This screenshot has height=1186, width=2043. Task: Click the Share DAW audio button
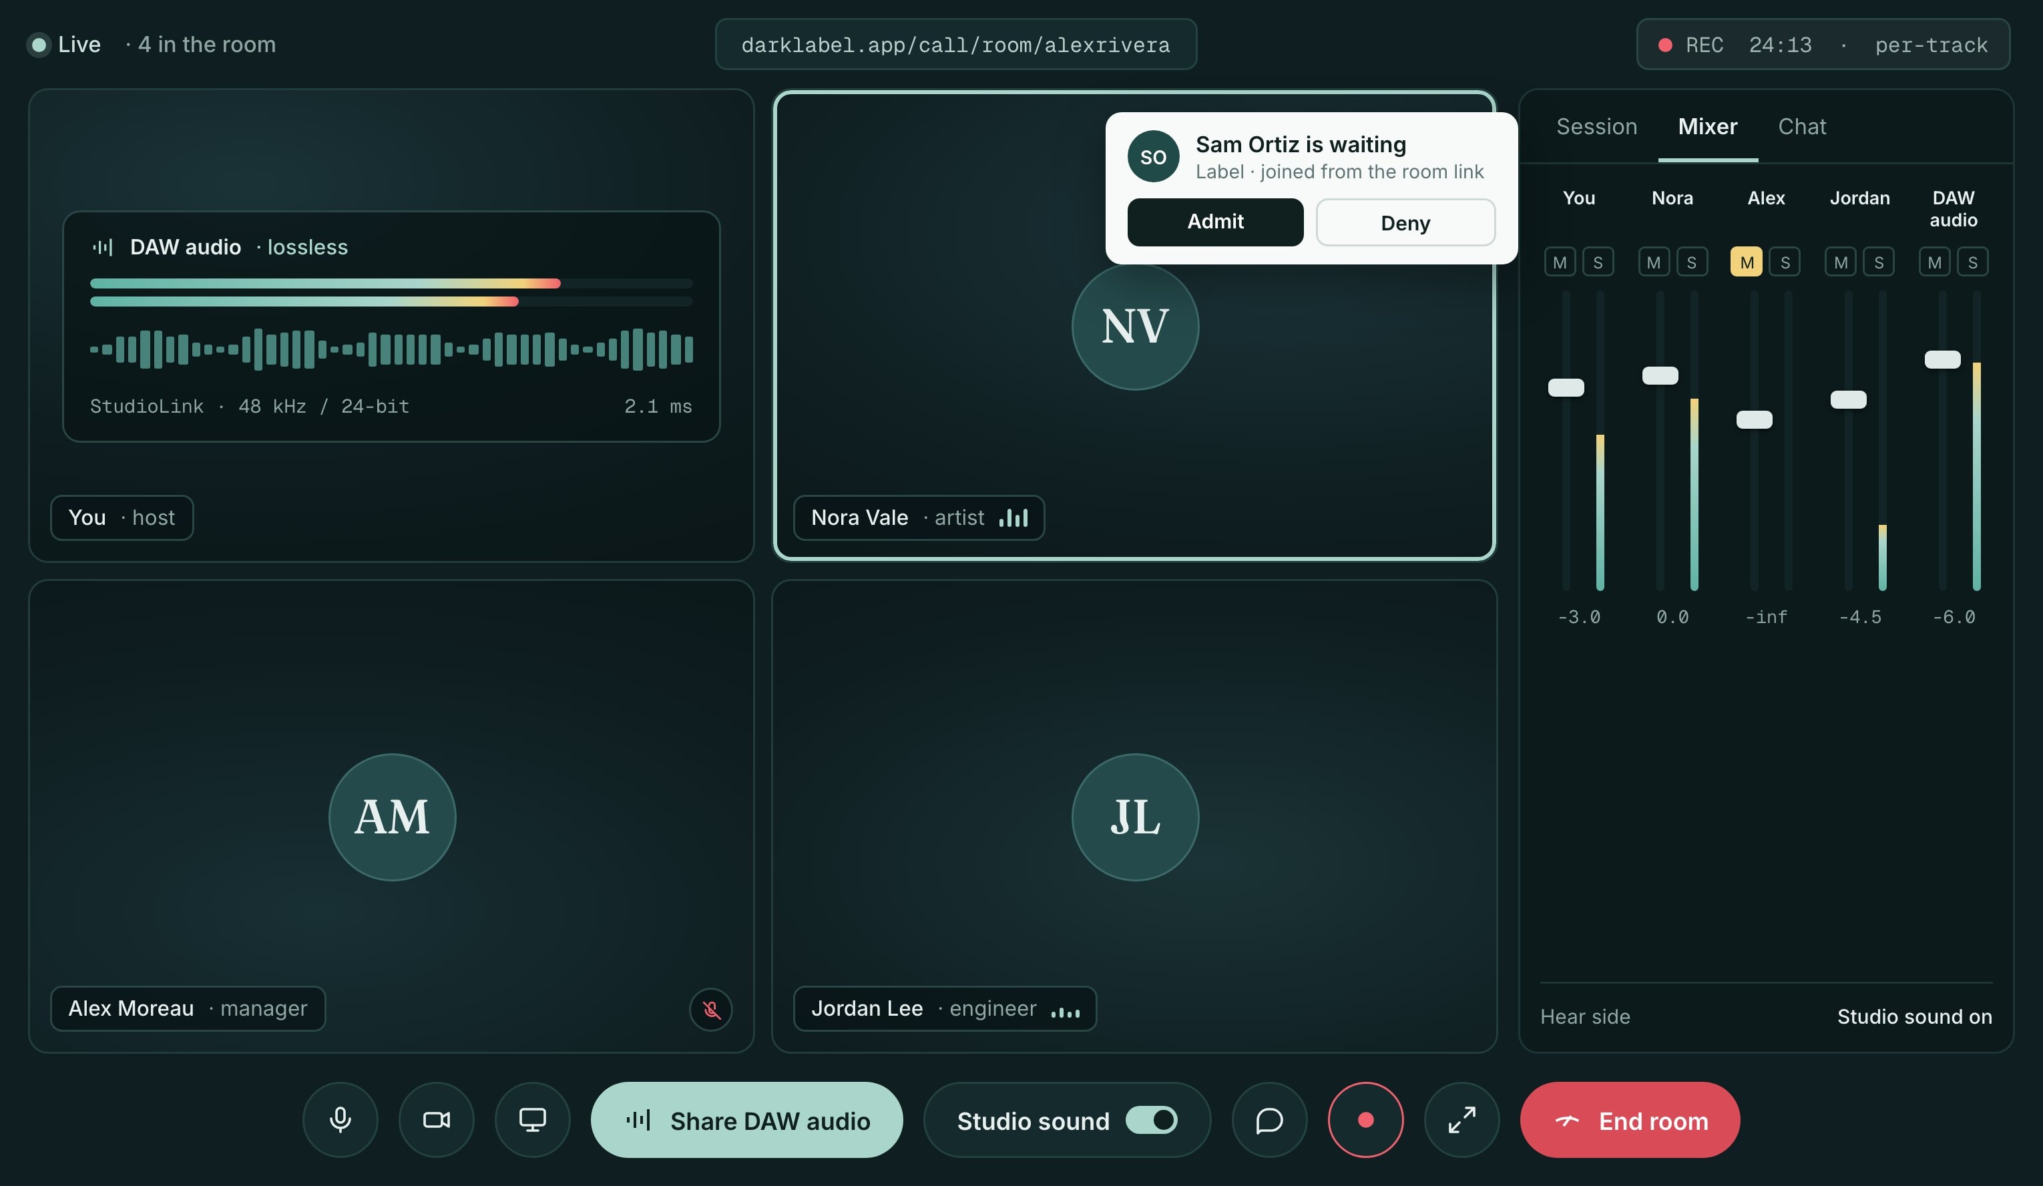pyautogui.click(x=746, y=1119)
